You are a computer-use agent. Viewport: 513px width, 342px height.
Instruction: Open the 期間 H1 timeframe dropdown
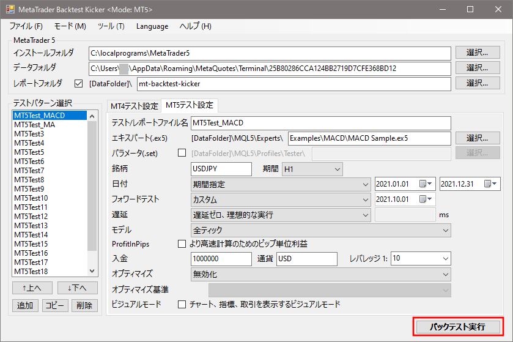312,169
